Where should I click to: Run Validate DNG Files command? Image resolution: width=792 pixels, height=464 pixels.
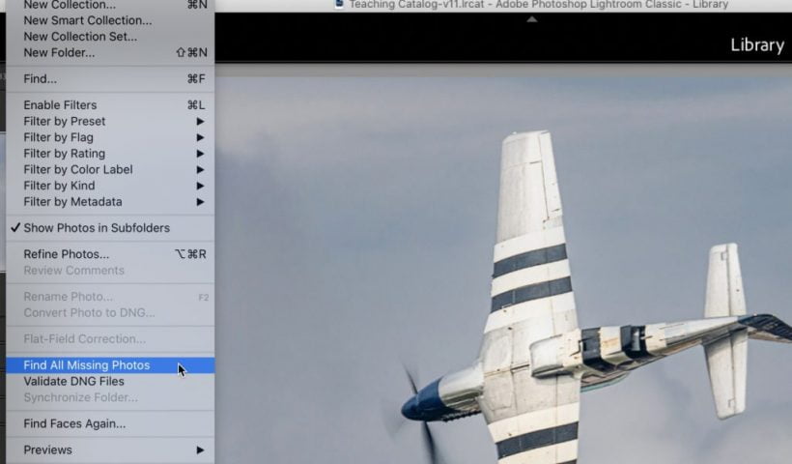click(73, 381)
